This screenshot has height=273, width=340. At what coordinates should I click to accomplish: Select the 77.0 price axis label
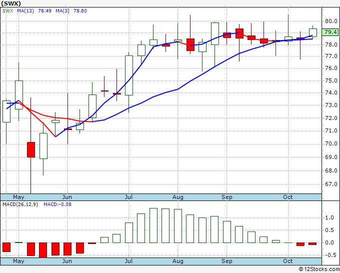tap(331, 56)
